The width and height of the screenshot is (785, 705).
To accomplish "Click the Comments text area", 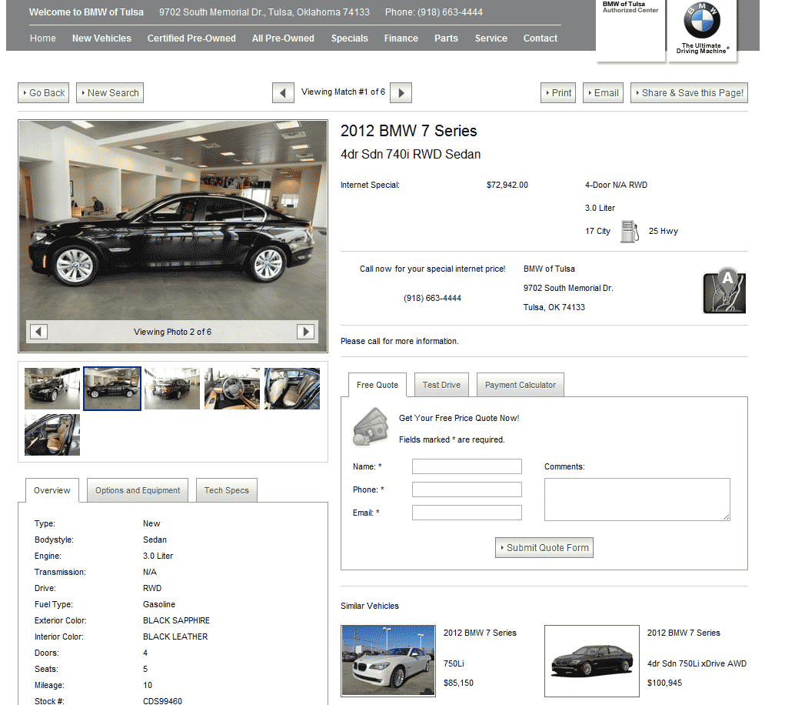I will 637,499.
